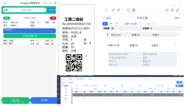
Task: Open the arrow dropdown beside 查询 button
Action: point(182,86)
